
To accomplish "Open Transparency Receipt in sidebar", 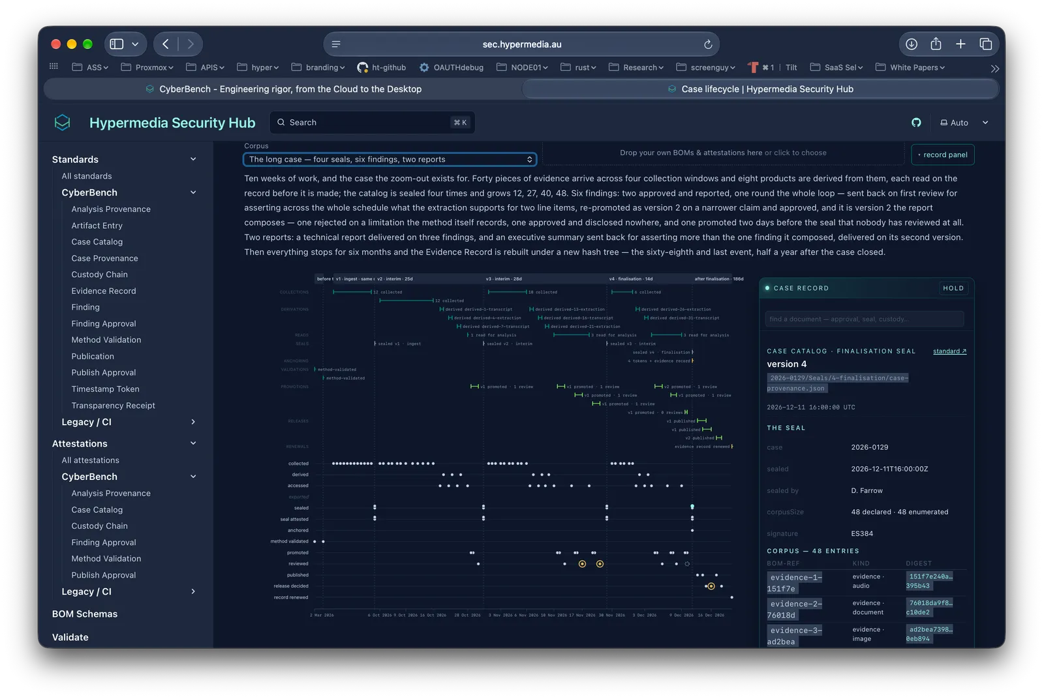I will tap(114, 406).
